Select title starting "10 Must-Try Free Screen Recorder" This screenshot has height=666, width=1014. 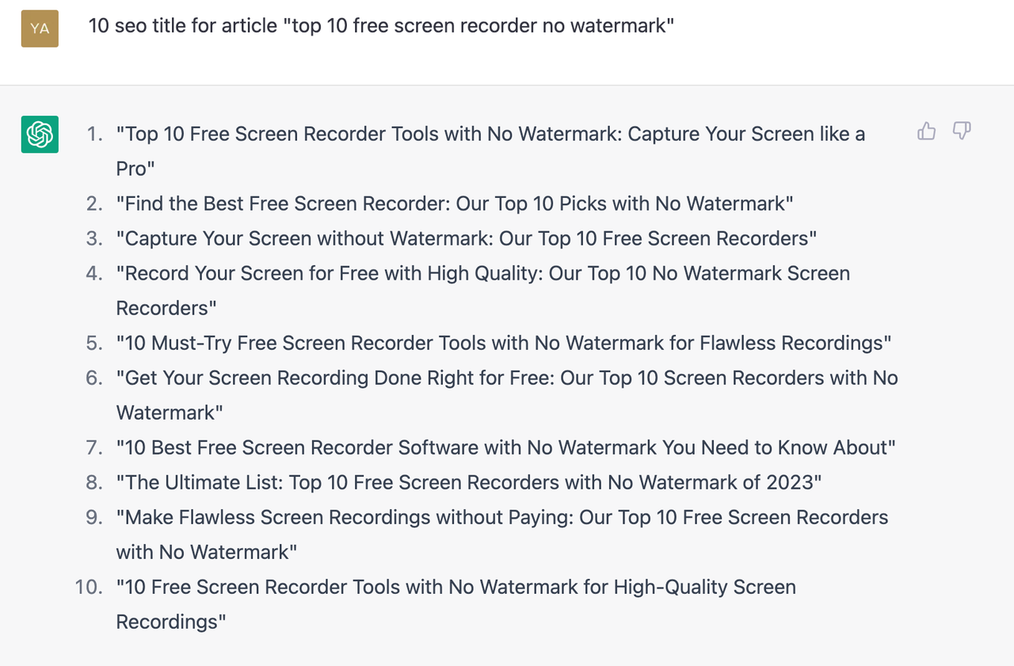504,343
